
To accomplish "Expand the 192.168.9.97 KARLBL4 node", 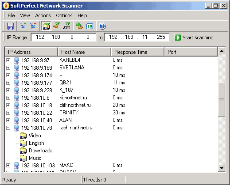I will [8, 60].
